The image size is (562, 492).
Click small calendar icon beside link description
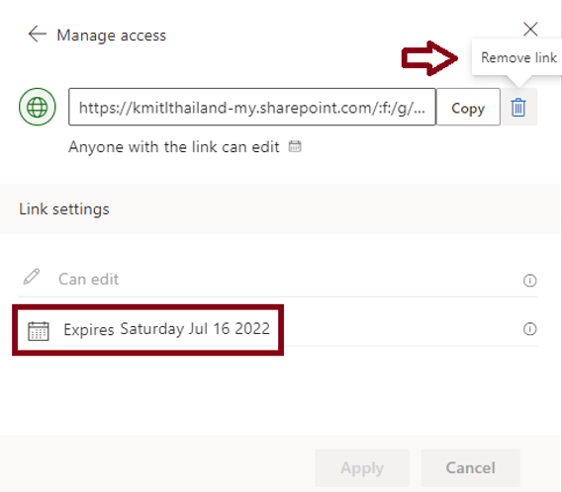[295, 146]
